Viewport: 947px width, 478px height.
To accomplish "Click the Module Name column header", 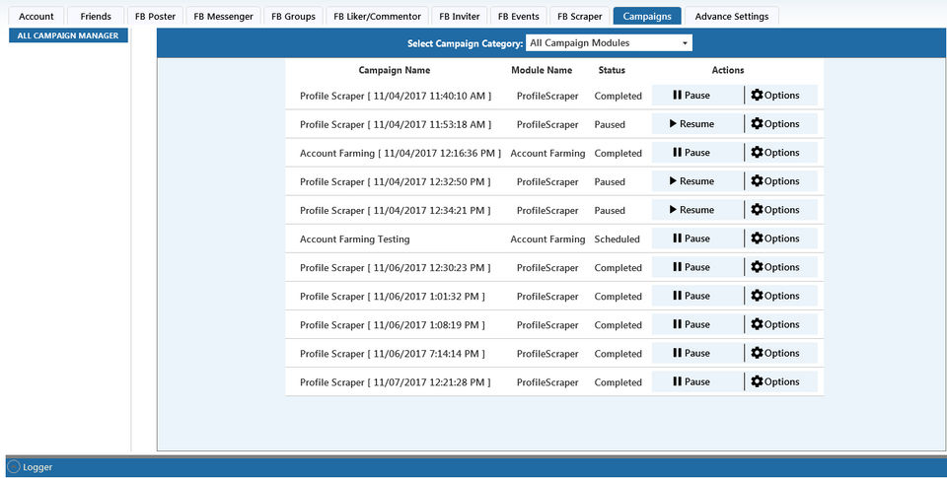I will click(542, 70).
